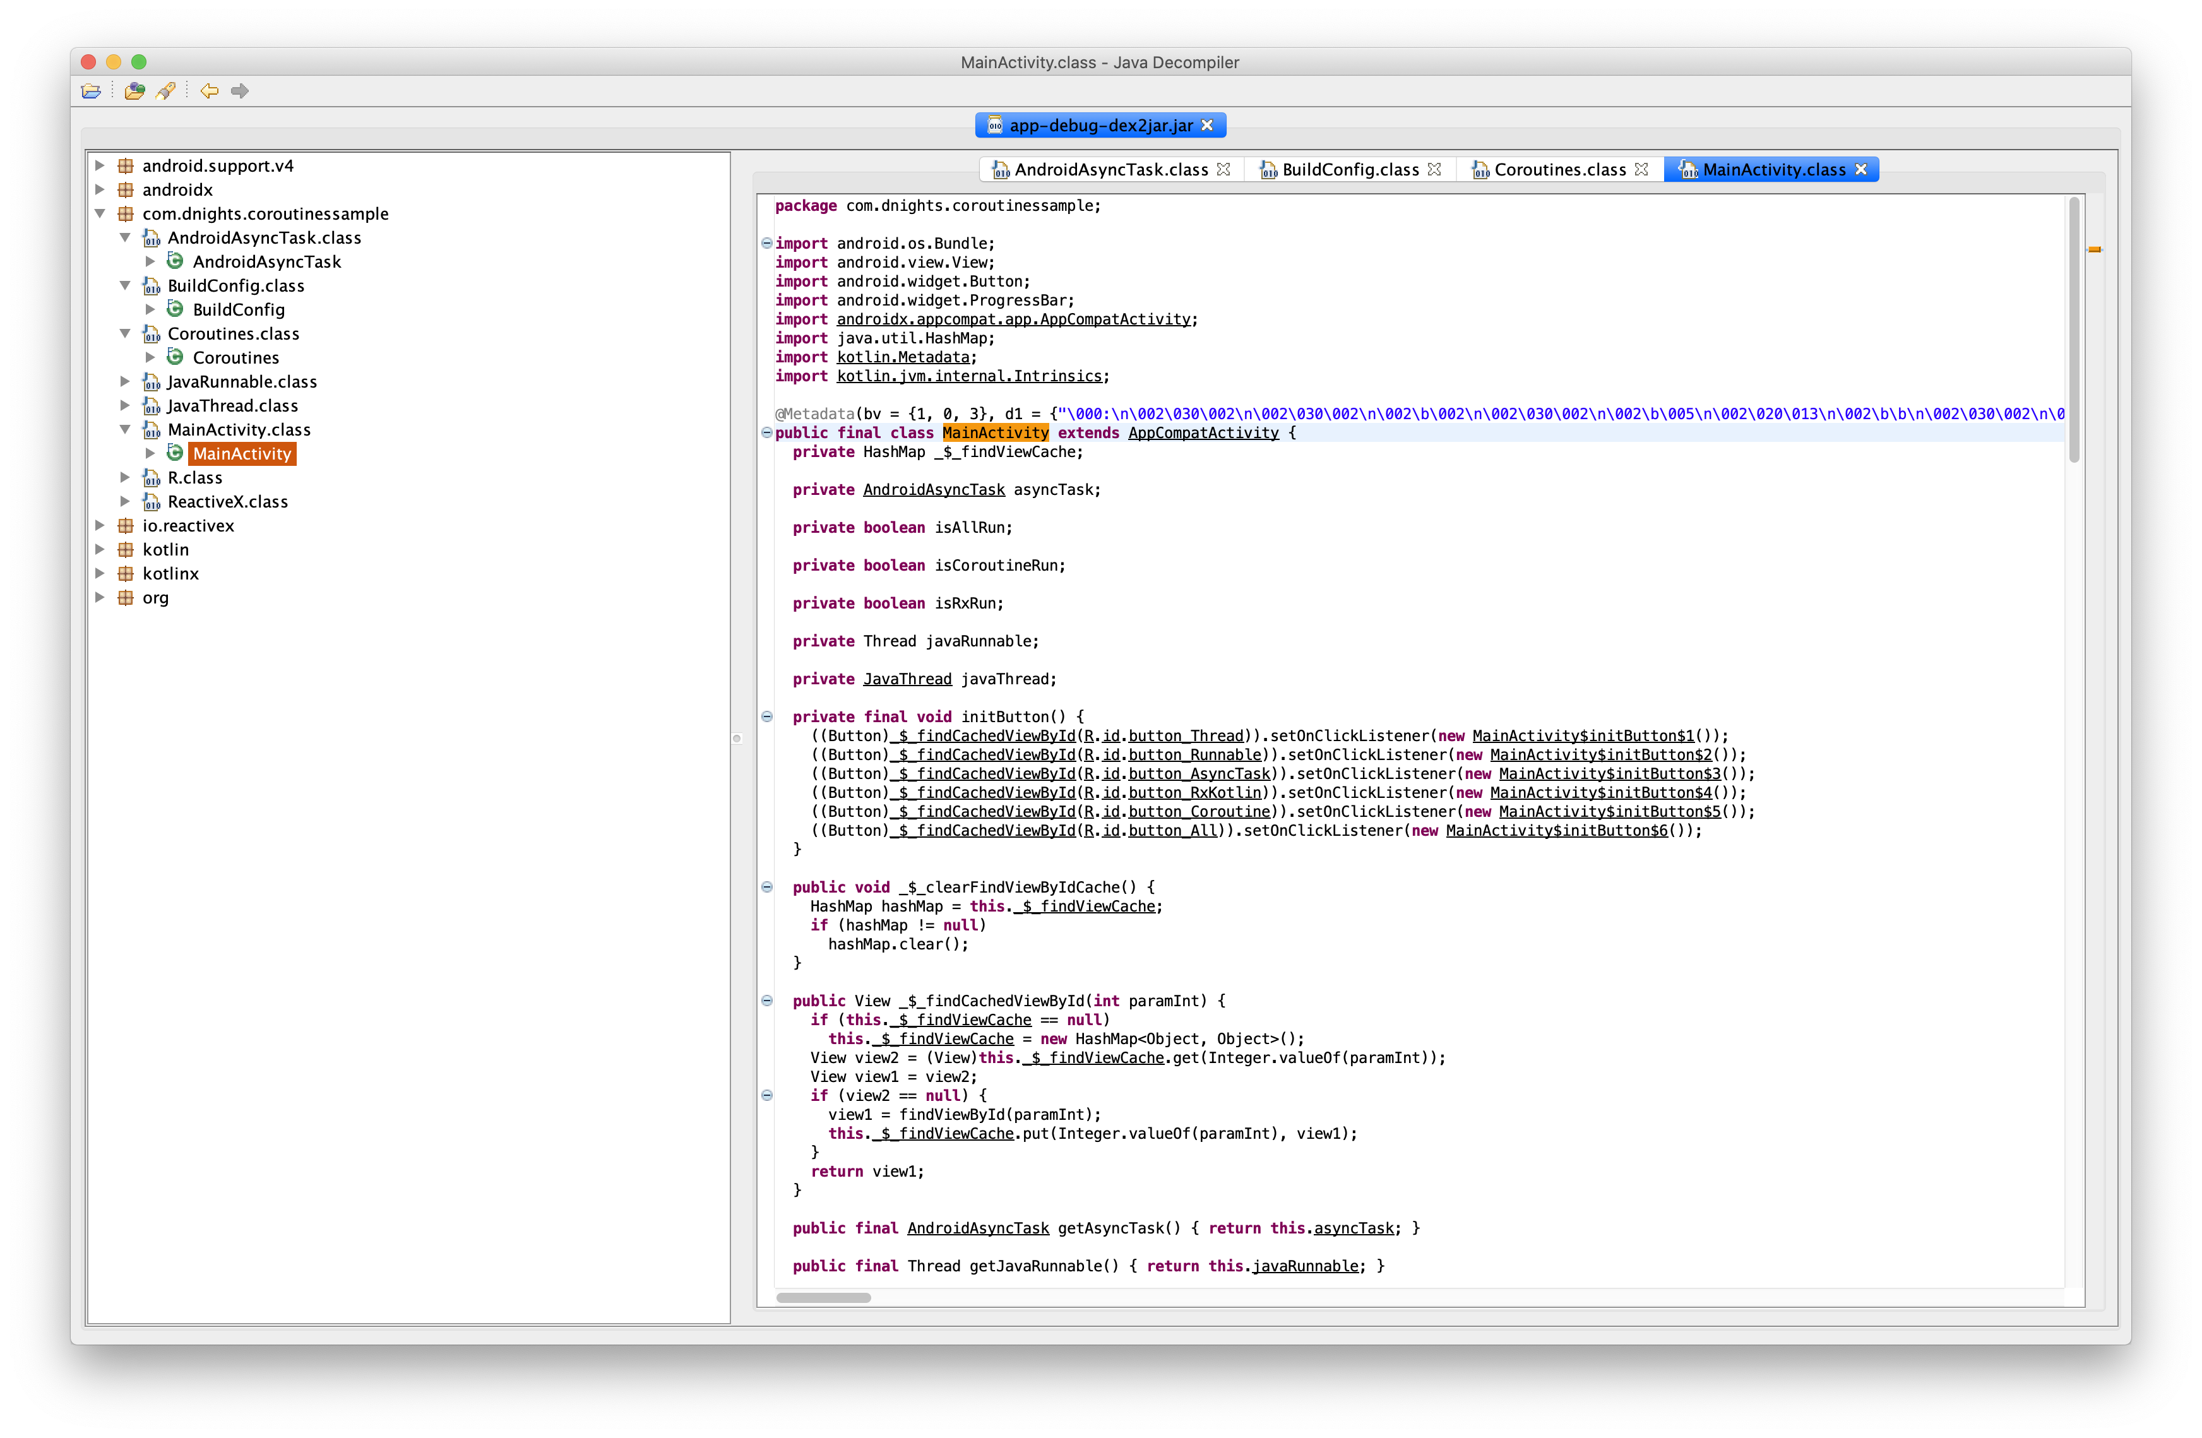
Task: Open the MainActivity$initButton$1 hyperlink
Action: pos(1582,735)
